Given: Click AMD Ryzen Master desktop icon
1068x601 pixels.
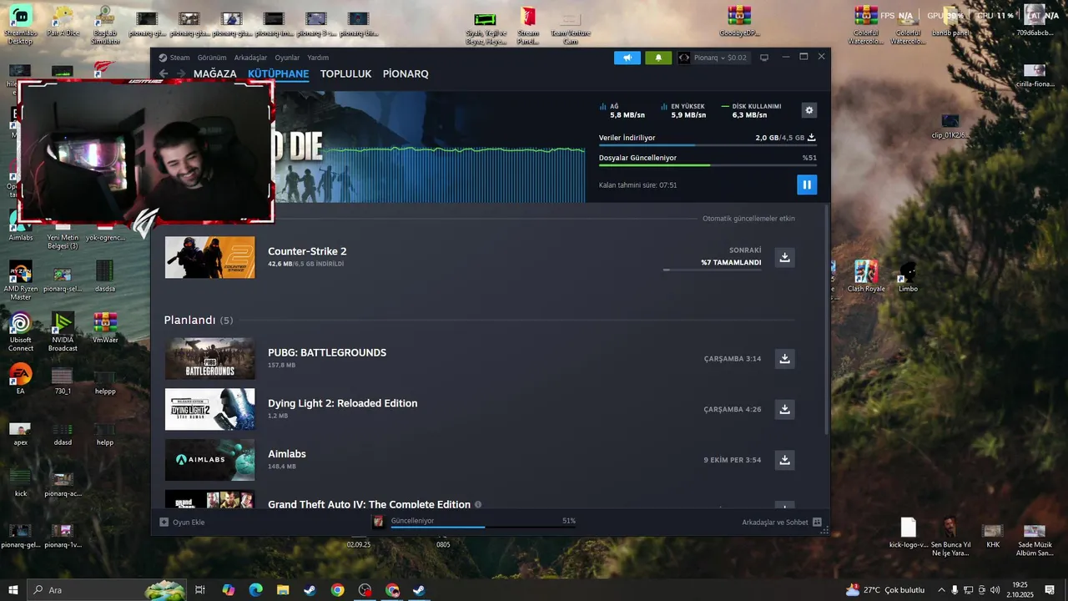Looking at the screenshot, I should pos(20,280).
